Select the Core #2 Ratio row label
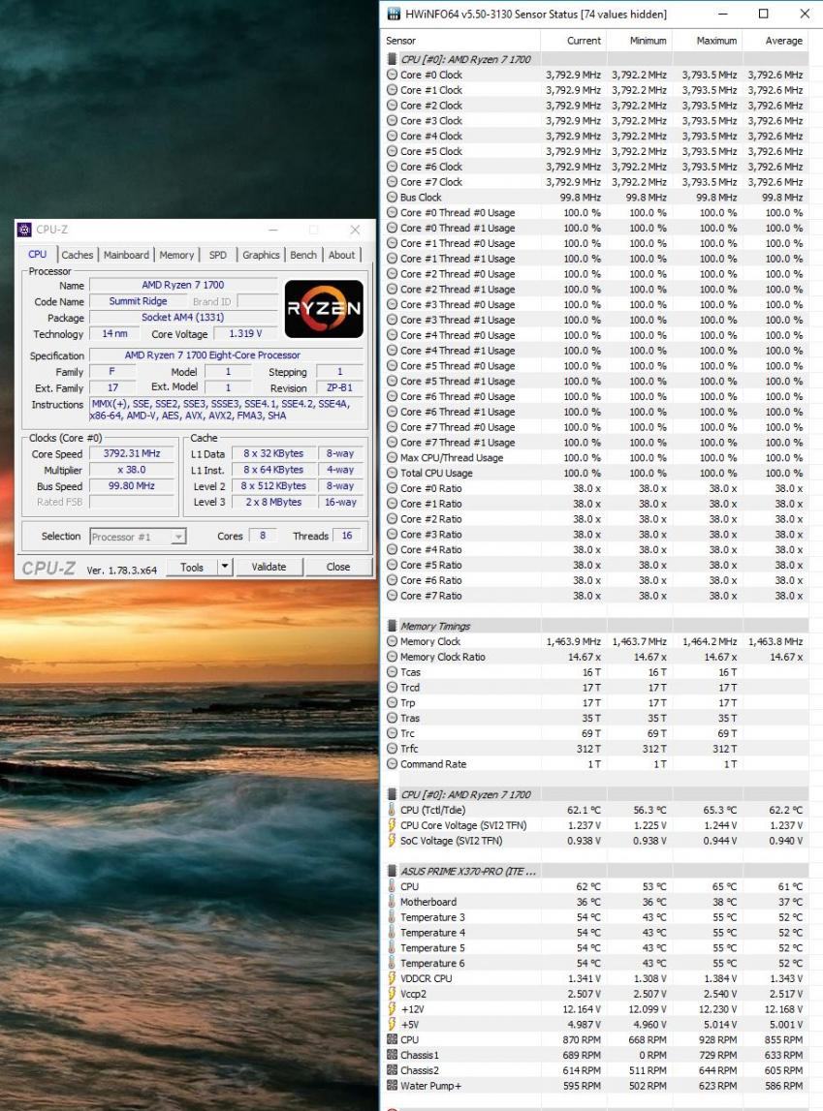Screen dimensions: 823x1111 [431, 518]
